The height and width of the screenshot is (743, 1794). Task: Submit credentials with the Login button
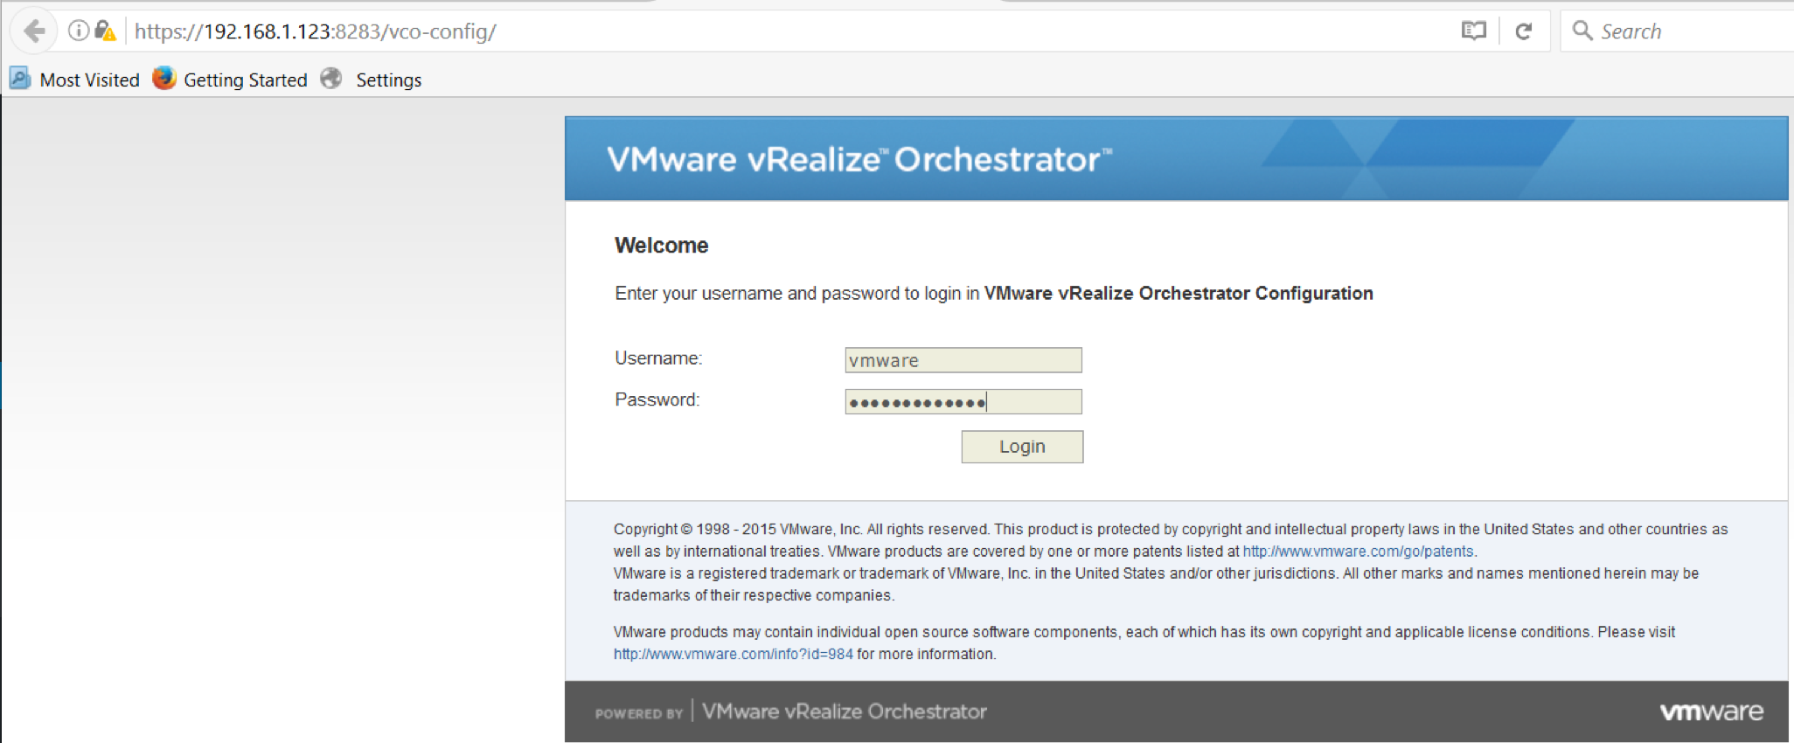point(1022,447)
